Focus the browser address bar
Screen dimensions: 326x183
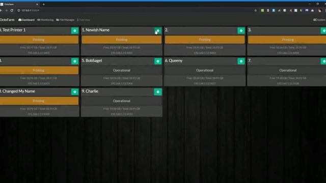[133, 10]
